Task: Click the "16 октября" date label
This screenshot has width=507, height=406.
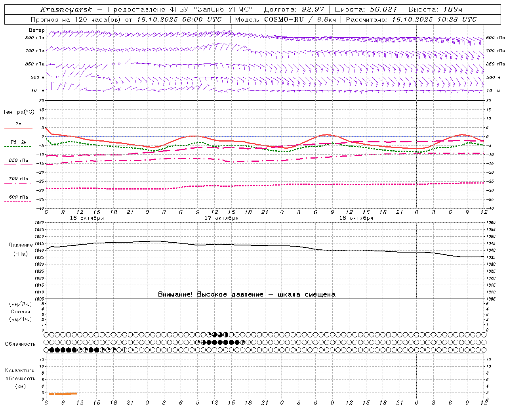Action: [87, 218]
